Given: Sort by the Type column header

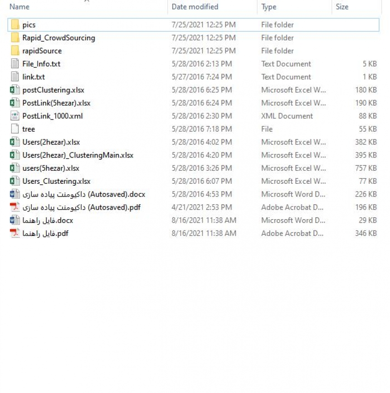Looking at the screenshot, I should click(268, 7).
